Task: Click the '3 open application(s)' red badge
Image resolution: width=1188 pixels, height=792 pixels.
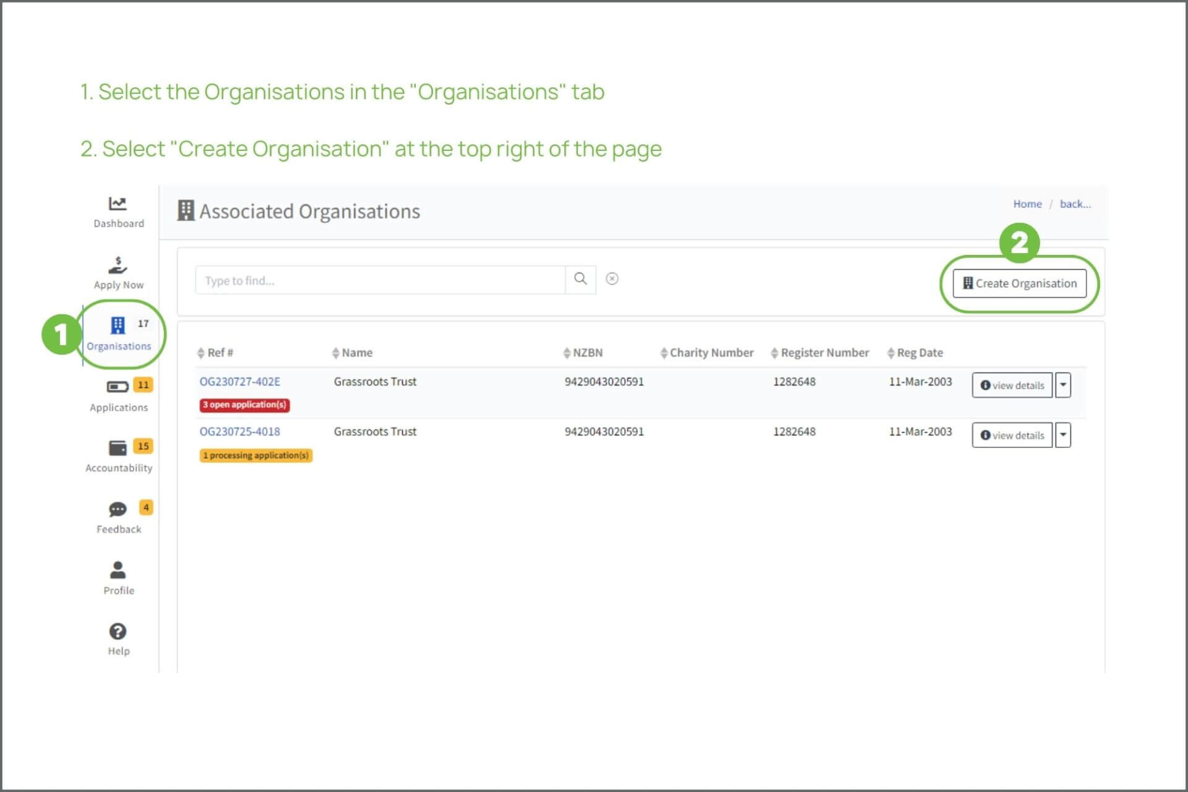Action: 244,405
